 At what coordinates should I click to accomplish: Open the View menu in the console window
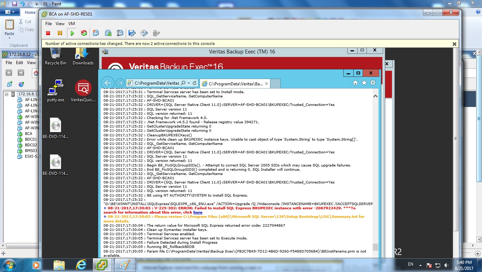[60, 24]
